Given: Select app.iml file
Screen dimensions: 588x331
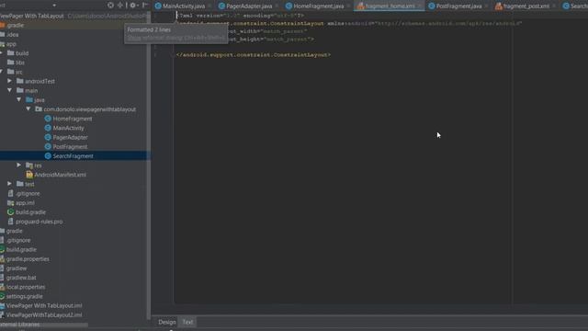Looking at the screenshot, I should coord(25,203).
